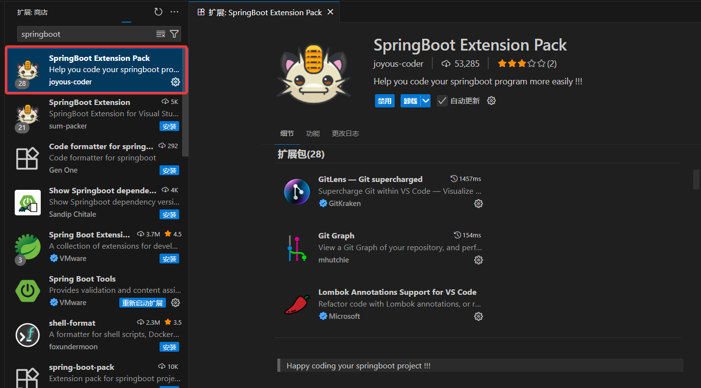This screenshot has height=388, width=701.
Task: Click the download count icon next to 53,285
Action: click(446, 63)
